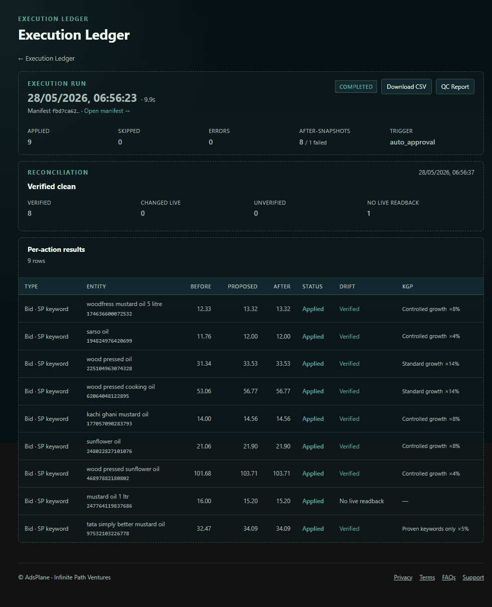Open the Terms footer link
This screenshot has height=607, width=492.
point(427,577)
